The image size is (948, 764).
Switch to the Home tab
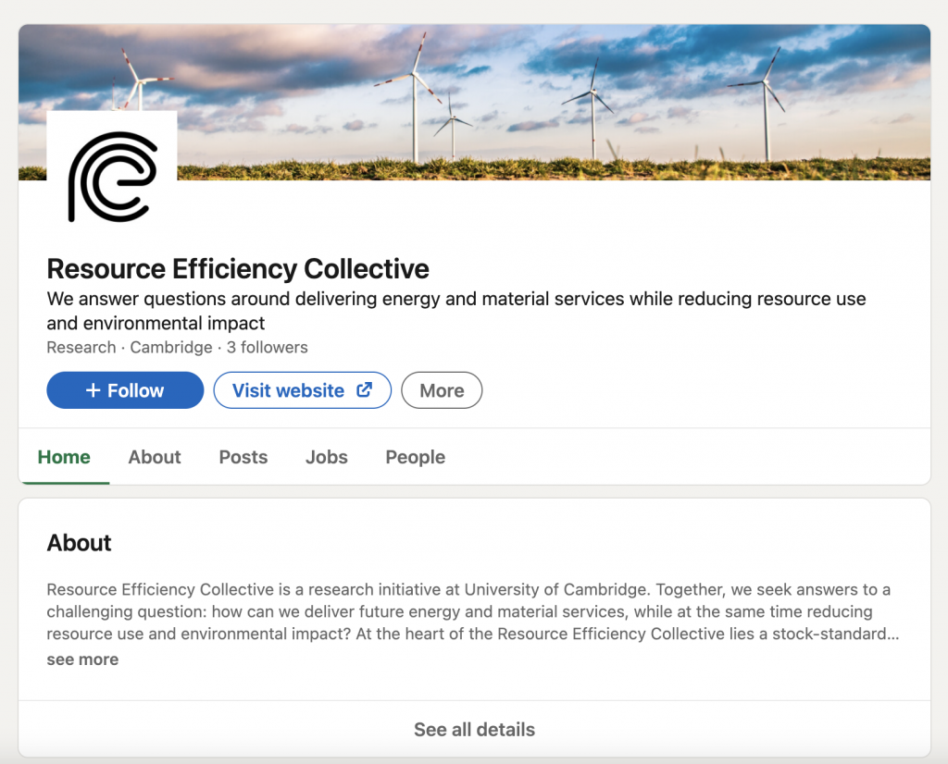click(x=64, y=457)
